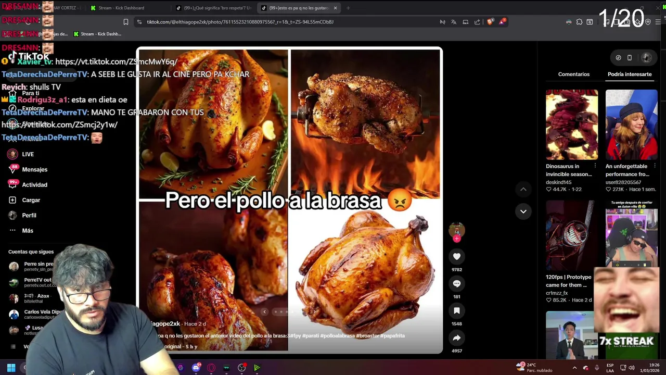Close the active TikTok browser tab

[x=335, y=8]
